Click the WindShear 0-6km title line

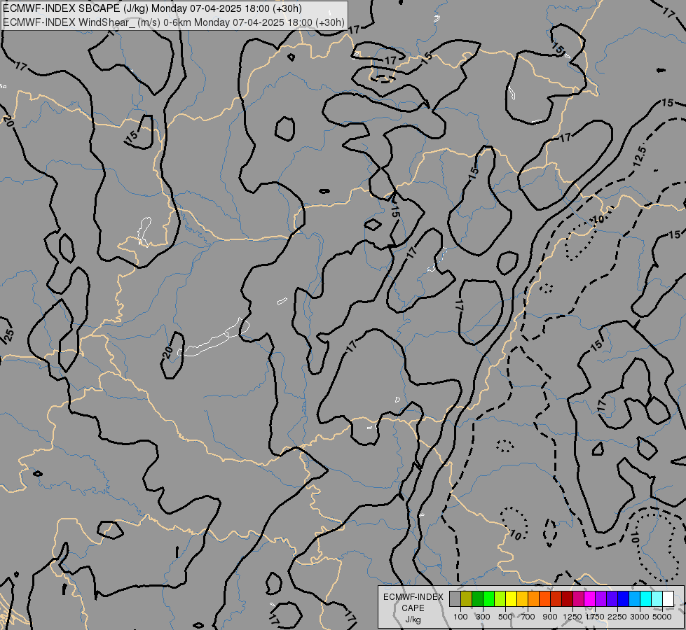(x=174, y=22)
